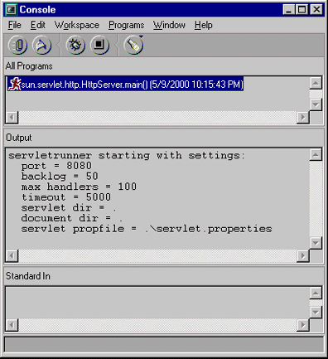The image size is (328, 359).
Task: Click the Standard In pane scroll up arrow
Action: pyautogui.click(x=316, y=293)
